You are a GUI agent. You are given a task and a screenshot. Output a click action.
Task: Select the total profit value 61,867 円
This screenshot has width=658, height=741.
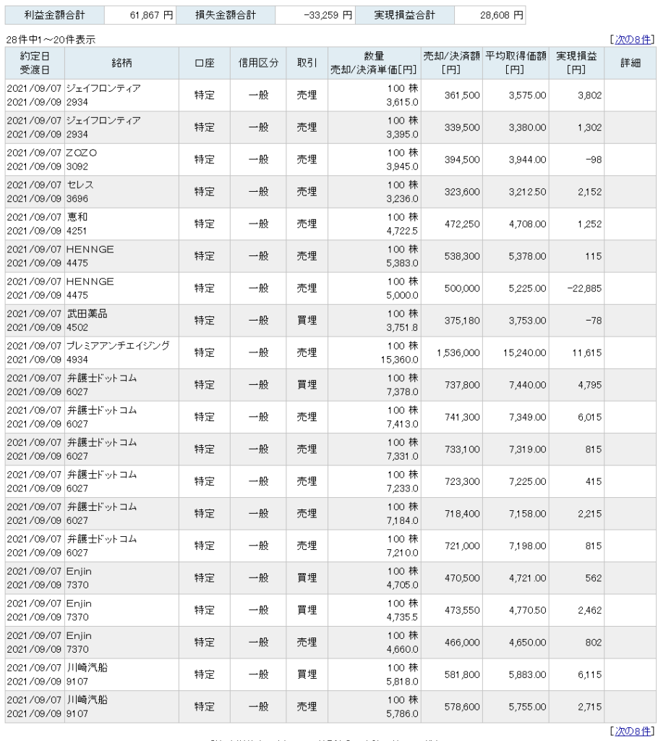click(x=151, y=15)
